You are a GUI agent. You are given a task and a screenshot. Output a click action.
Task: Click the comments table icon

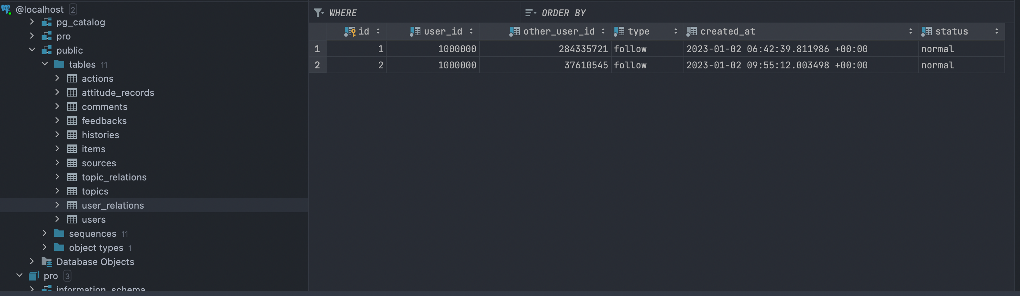[72, 106]
